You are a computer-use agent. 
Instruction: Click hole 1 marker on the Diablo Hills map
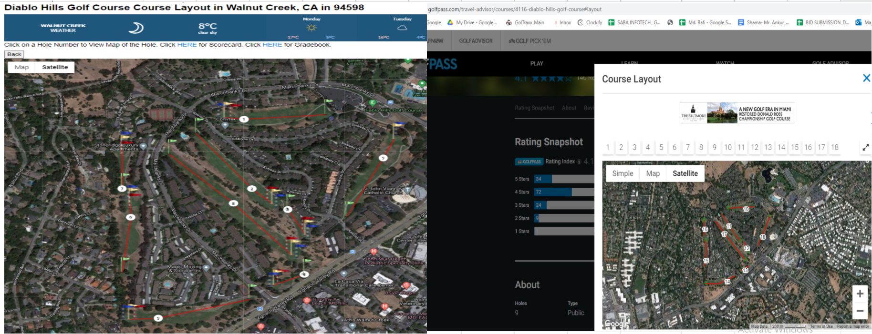[244, 119]
